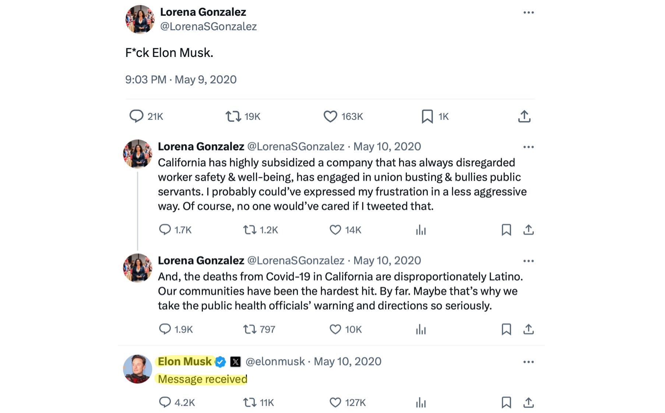Retweet the main tweet with 19K reposts
The image size is (665, 413).
233,116
